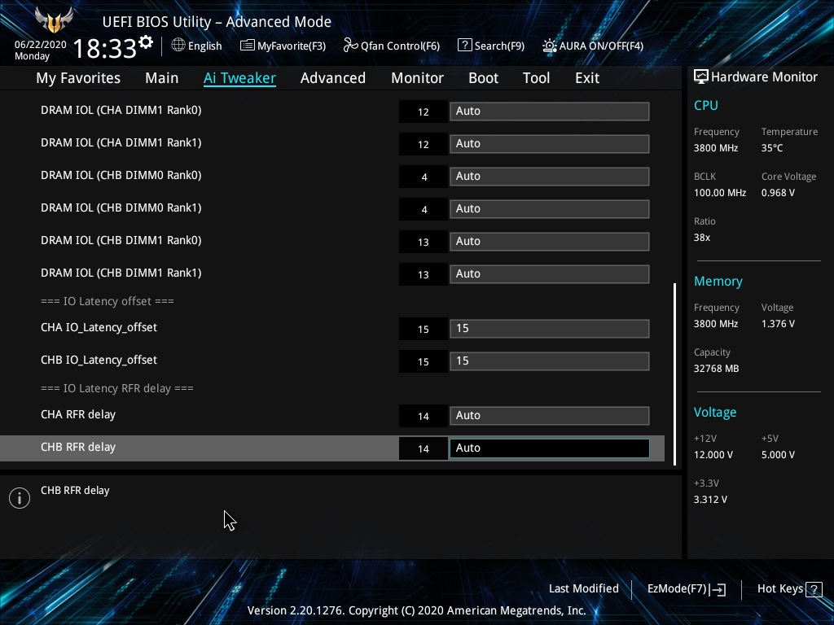This screenshot has height=625, width=834.
Task: Click current value 14 of CHA RFR delay
Action: [424, 416]
